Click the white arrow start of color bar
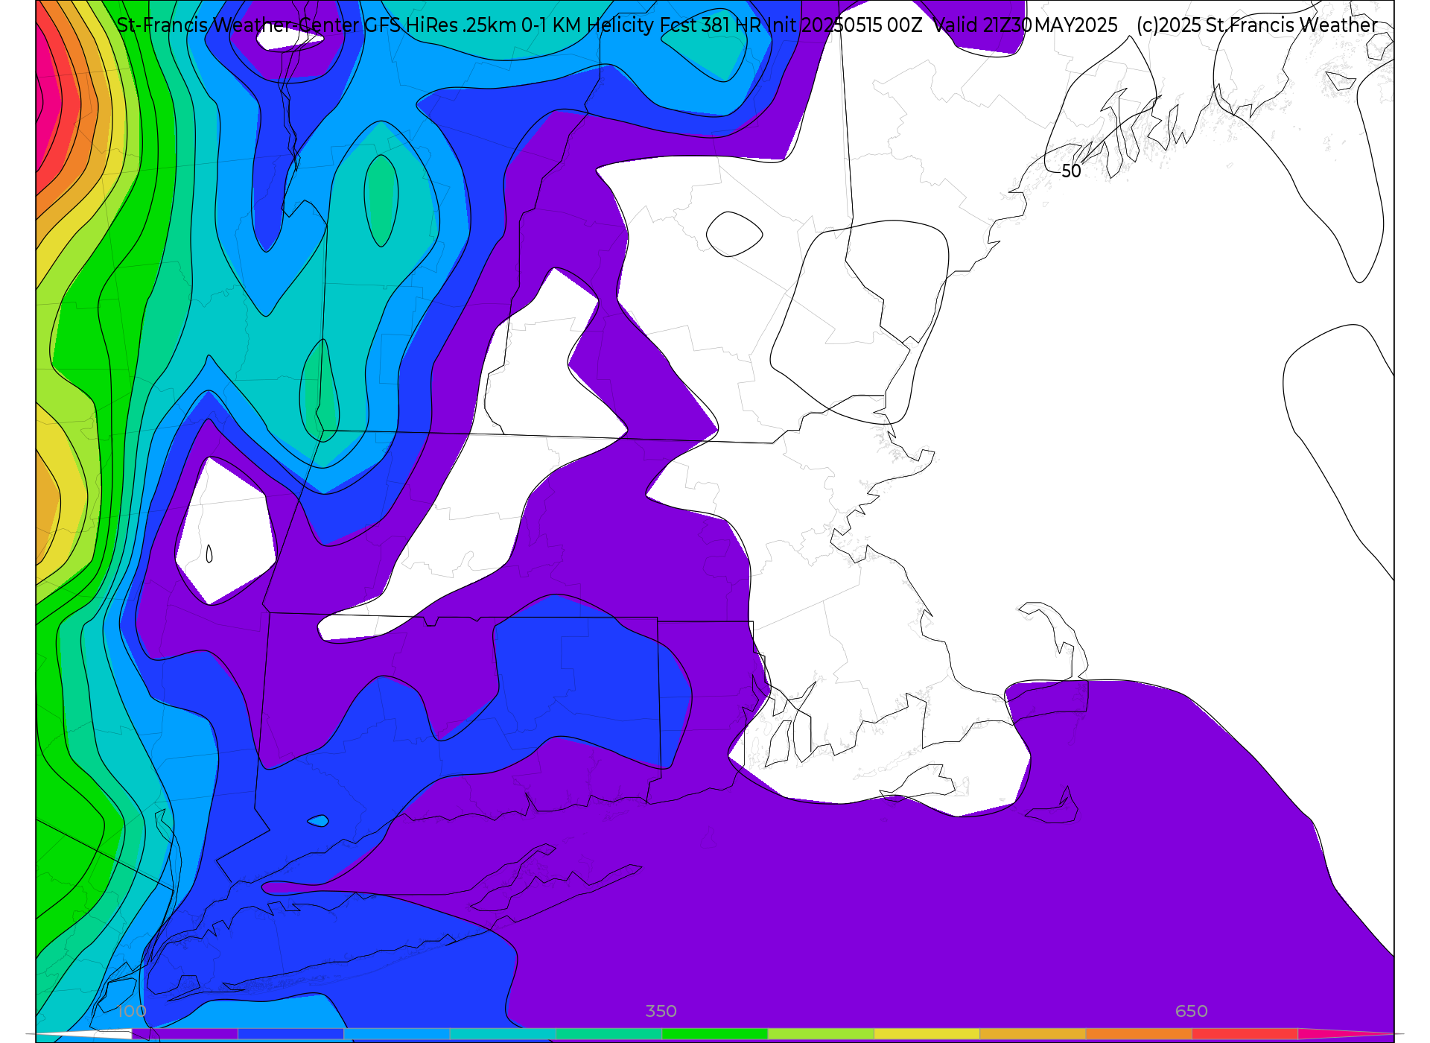 point(86,1034)
